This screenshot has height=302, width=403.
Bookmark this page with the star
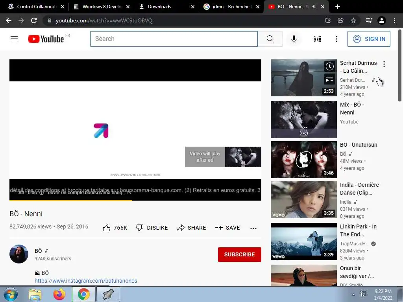point(353,20)
